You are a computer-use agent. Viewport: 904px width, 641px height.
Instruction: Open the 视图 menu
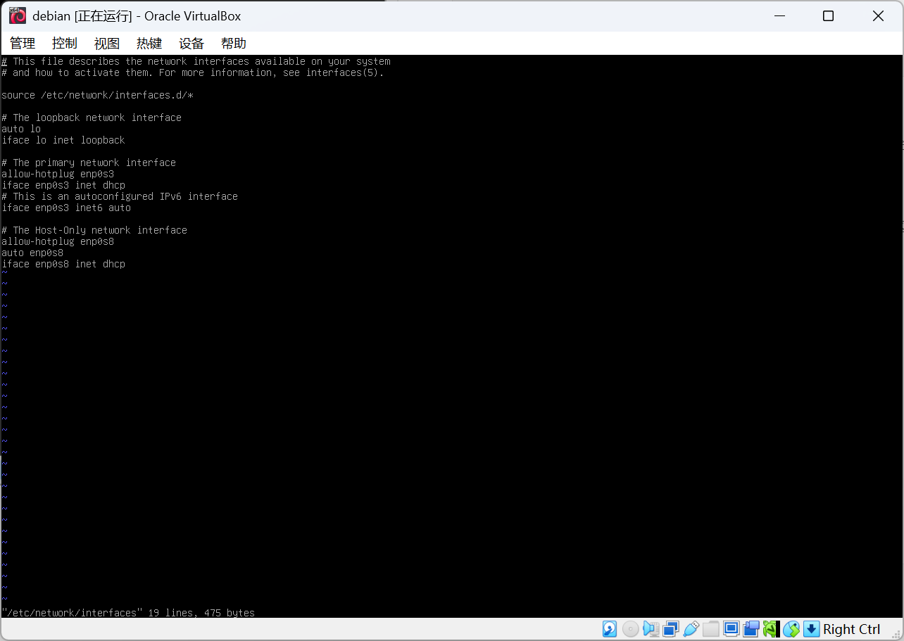[107, 43]
